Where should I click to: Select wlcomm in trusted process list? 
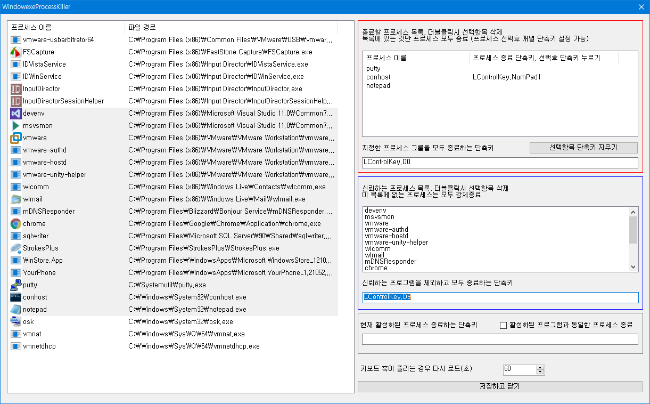pos(377,249)
